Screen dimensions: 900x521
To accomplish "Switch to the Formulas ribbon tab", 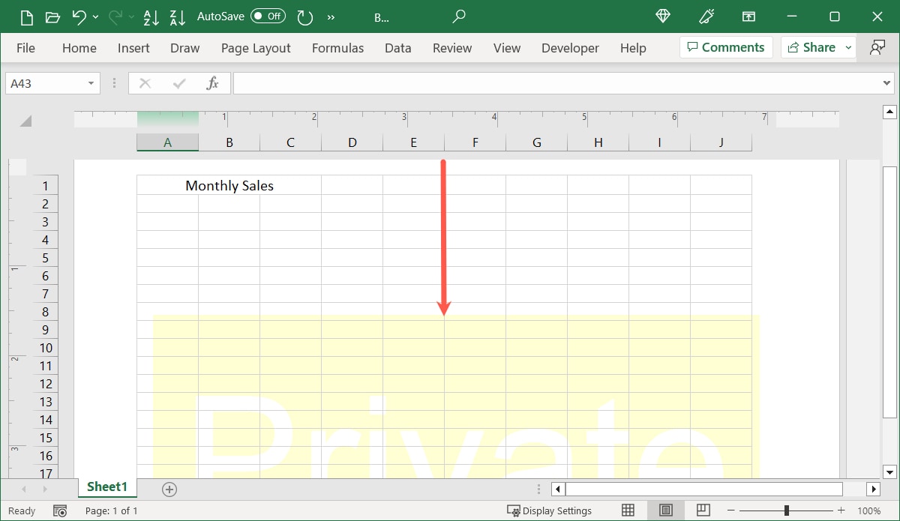I will (x=337, y=47).
